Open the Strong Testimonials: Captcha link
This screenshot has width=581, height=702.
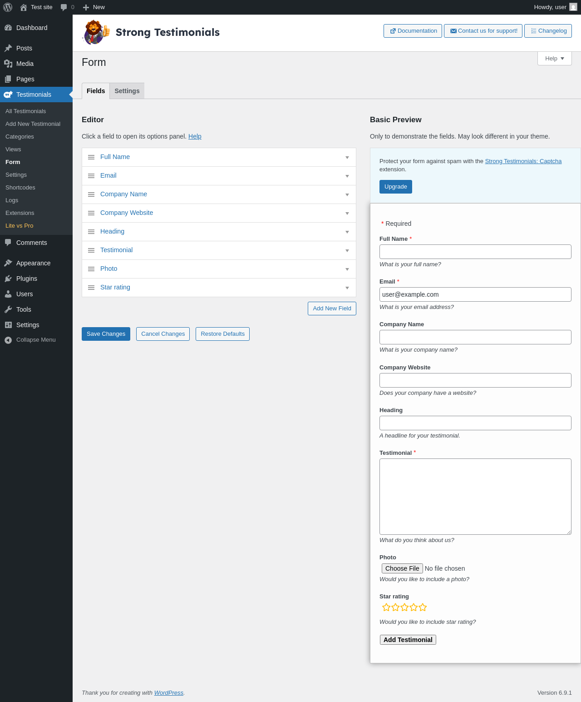(x=523, y=161)
